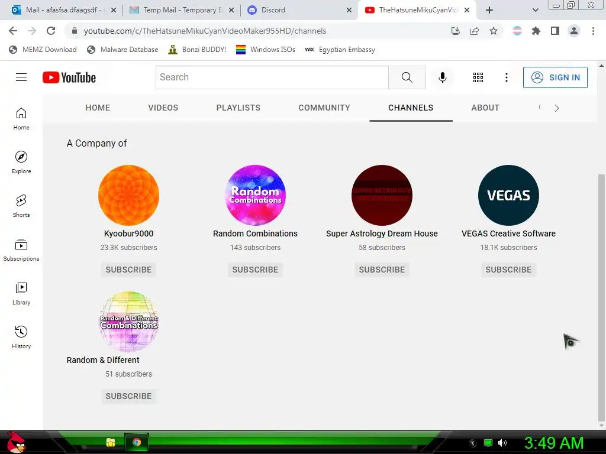Click the 3:49 AM taskbar clock

pos(553,443)
